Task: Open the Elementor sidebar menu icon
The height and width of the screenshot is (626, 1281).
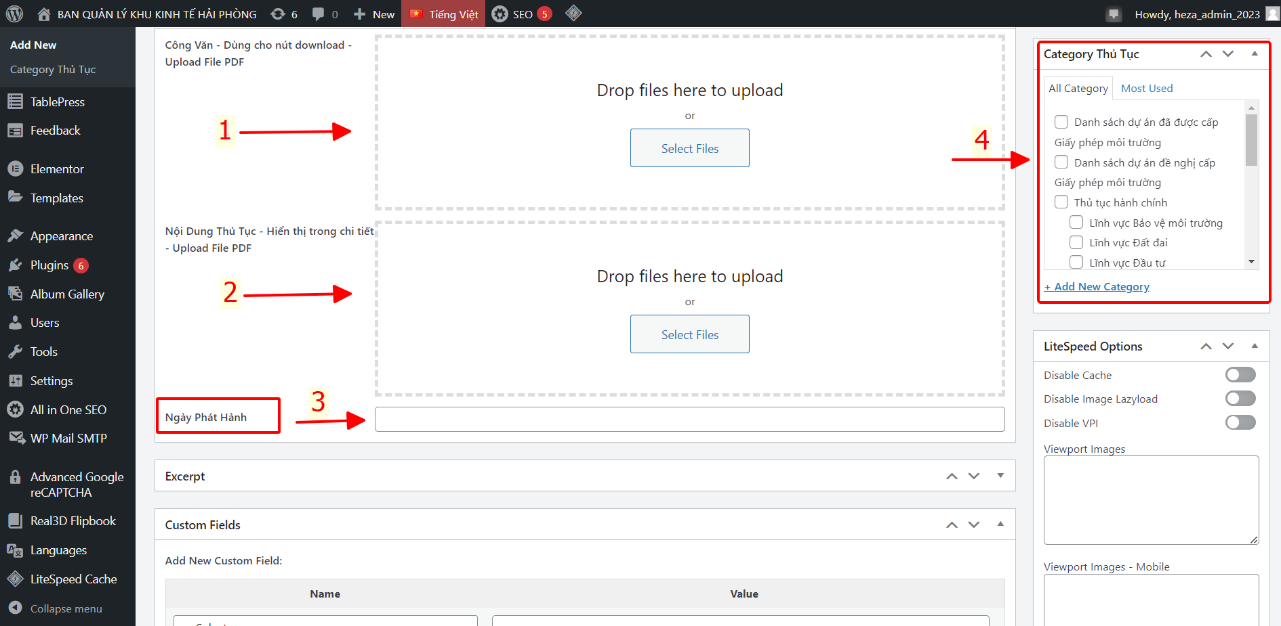Action: pyautogui.click(x=16, y=169)
